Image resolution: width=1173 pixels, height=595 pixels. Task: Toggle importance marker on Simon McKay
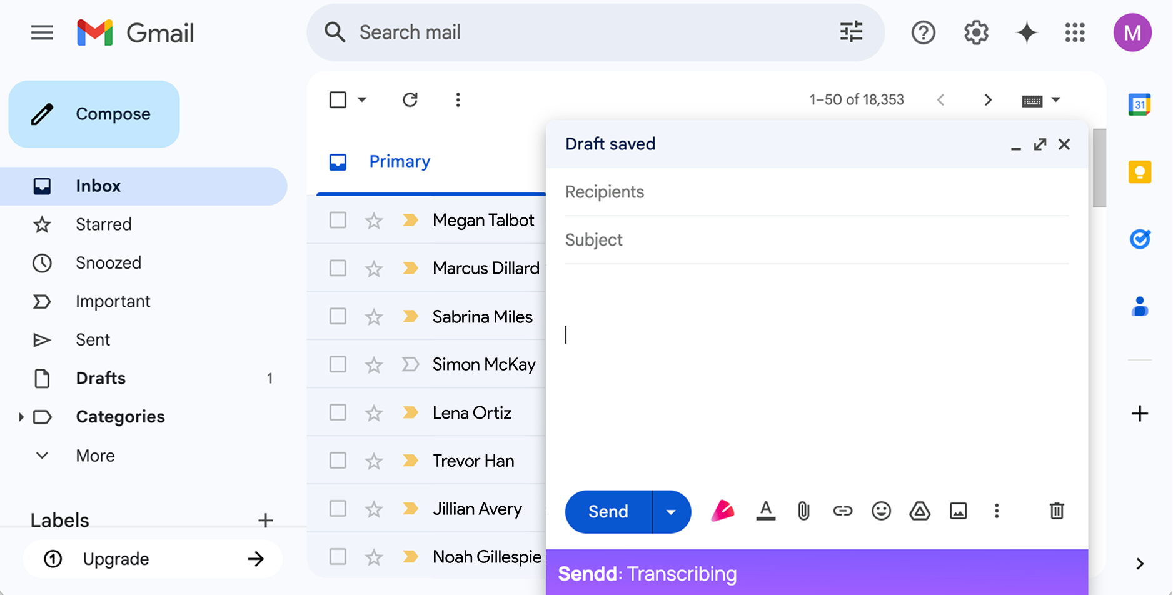pyautogui.click(x=410, y=364)
